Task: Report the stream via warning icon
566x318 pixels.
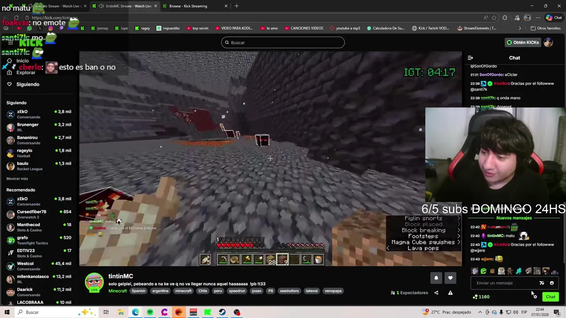Action: [450, 292]
